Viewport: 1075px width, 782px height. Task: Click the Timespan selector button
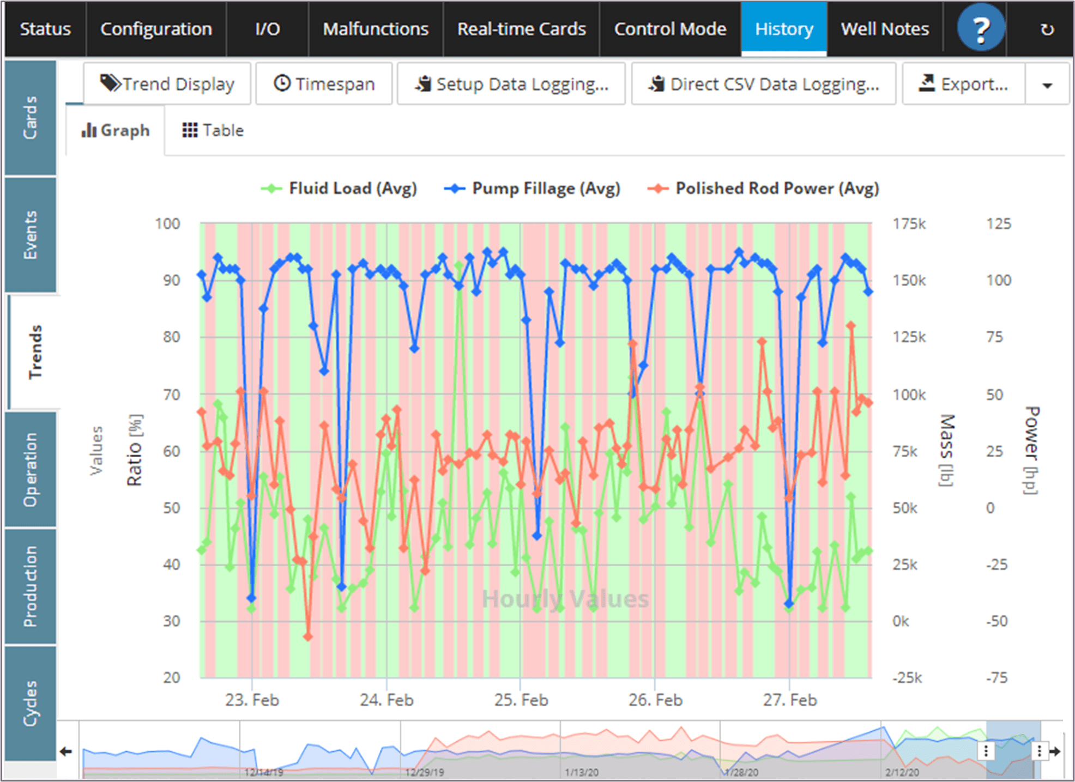pyautogui.click(x=325, y=83)
